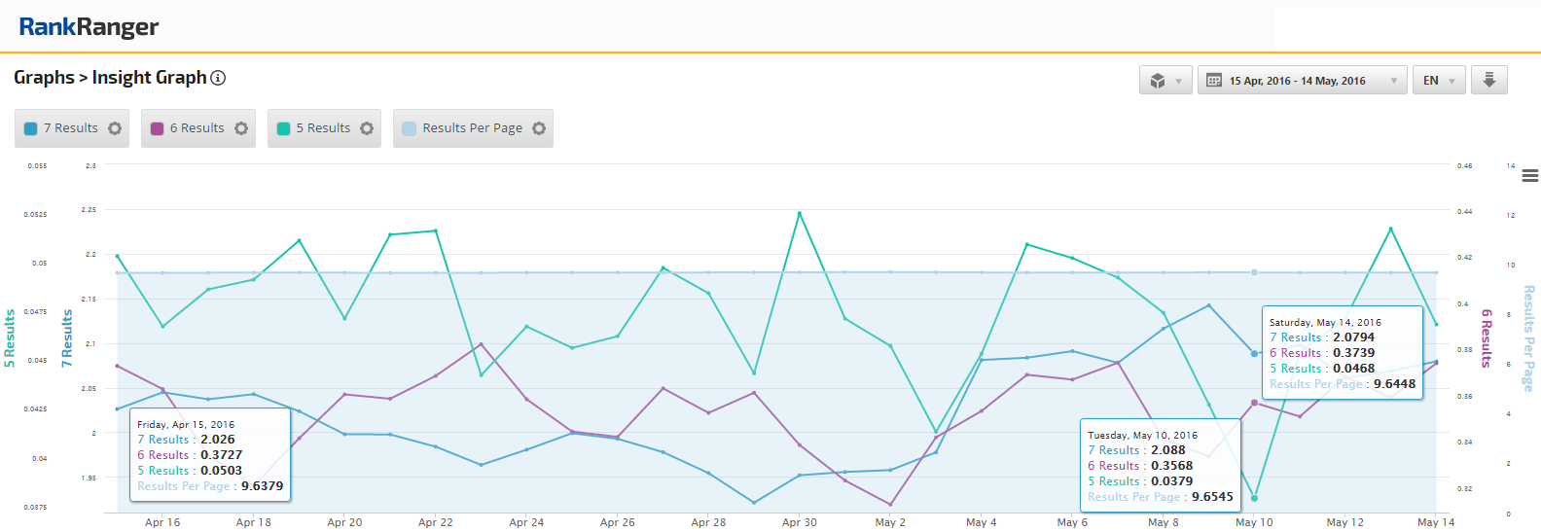Open the cube package dropdown
The image size is (1541, 532).
coord(1165,81)
